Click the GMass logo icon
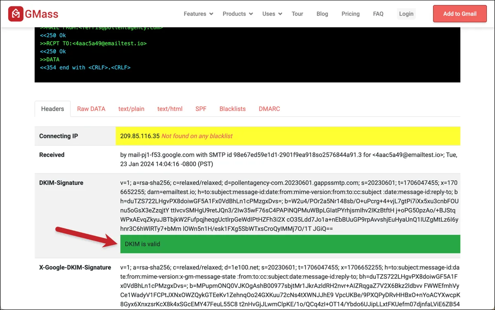Viewport: 495px width, 310px height. pyautogui.click(x=16, y=14)
